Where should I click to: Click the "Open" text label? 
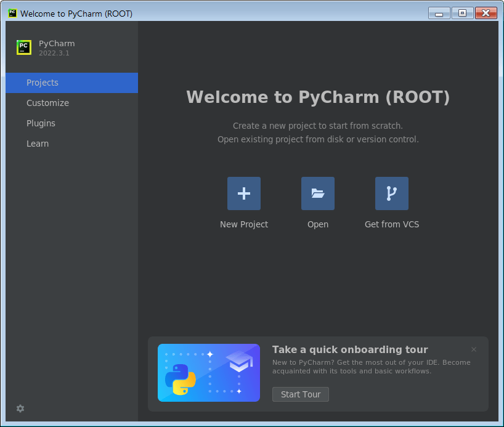pyautogui.click(x=318, y=224)
